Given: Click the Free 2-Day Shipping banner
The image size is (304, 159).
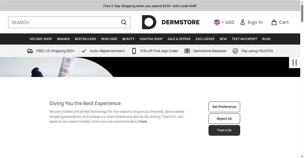Looking at the screenshot, I should point(150,6).
